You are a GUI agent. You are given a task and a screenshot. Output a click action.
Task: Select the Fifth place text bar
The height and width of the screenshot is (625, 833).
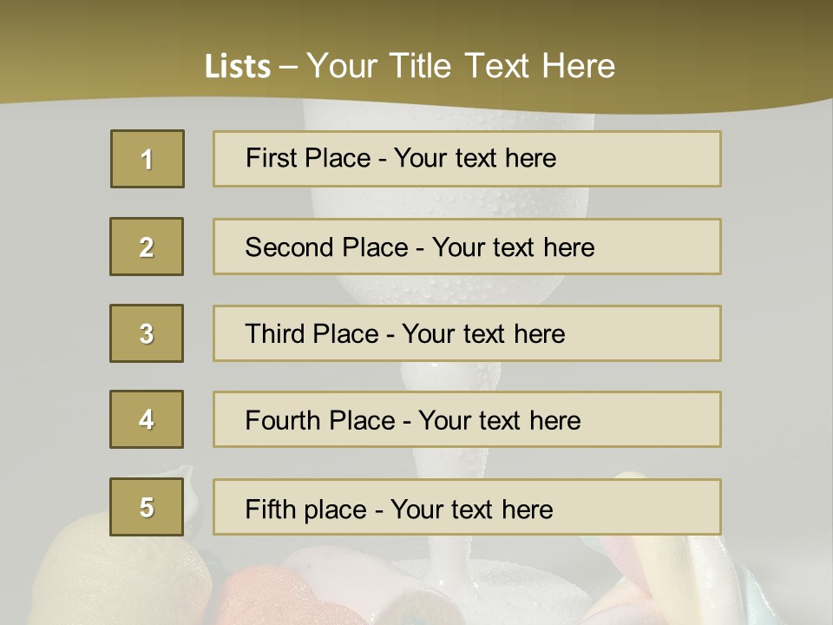tap(467, 507)
